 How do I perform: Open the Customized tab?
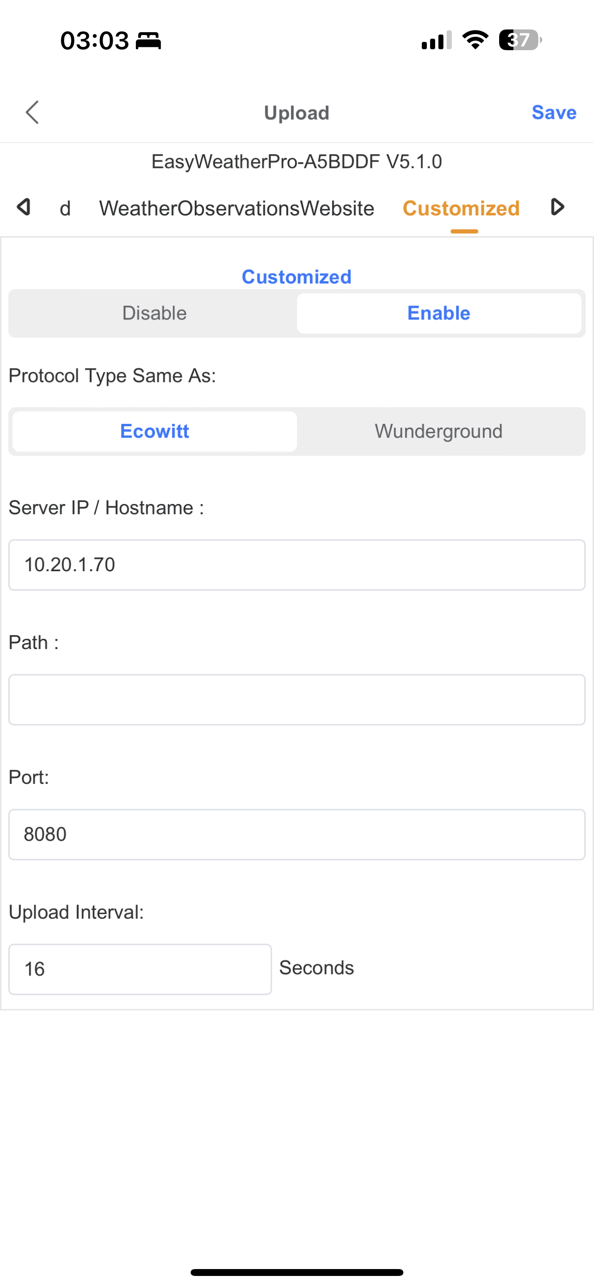(461, 209)
